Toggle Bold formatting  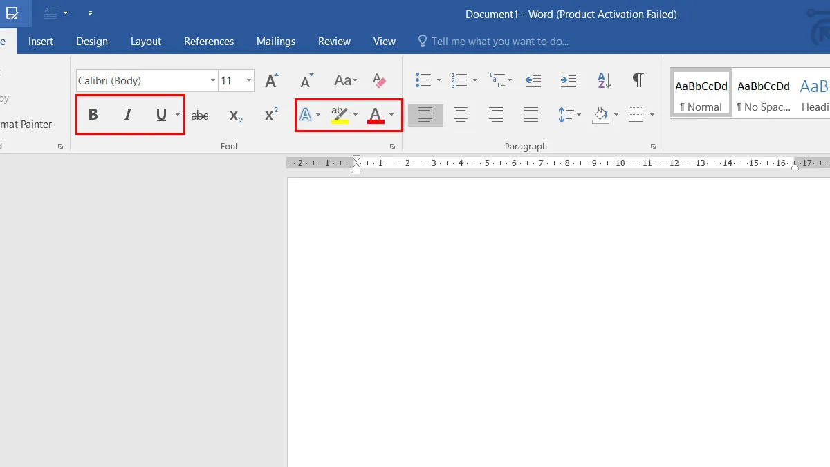tap(93, 115)
